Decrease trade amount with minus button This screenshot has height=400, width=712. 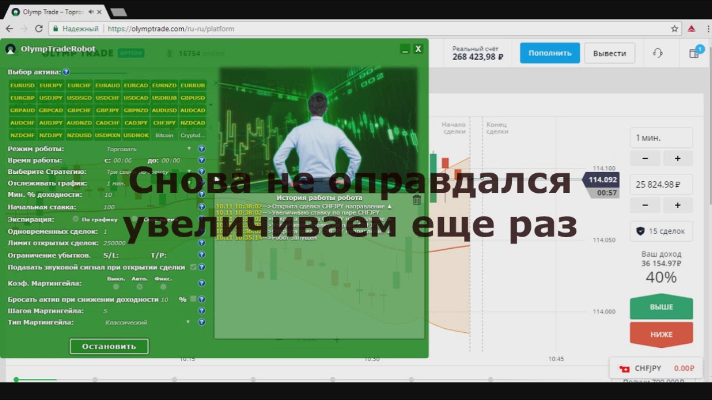645,205
